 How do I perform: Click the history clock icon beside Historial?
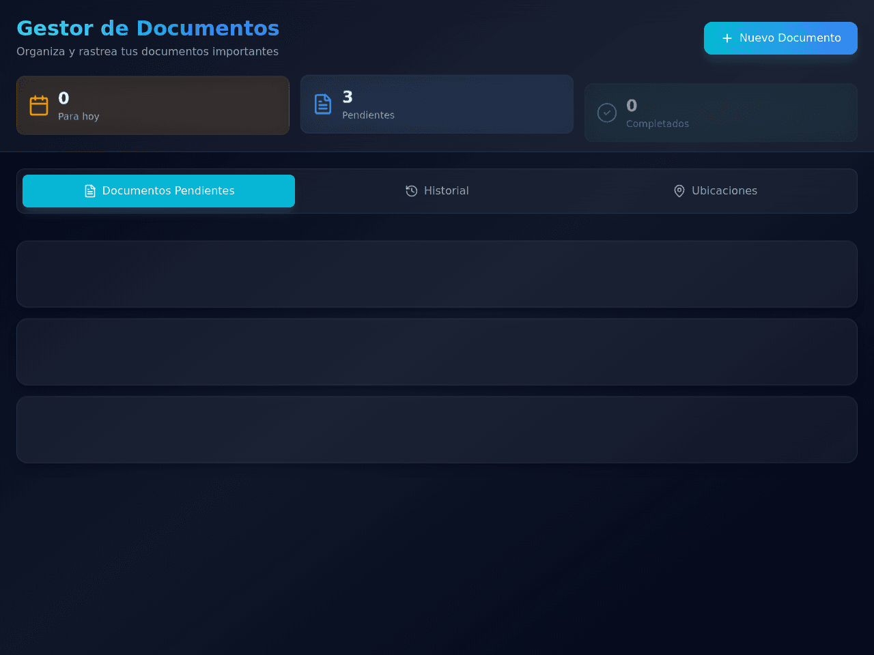click(x=412, y=191)
